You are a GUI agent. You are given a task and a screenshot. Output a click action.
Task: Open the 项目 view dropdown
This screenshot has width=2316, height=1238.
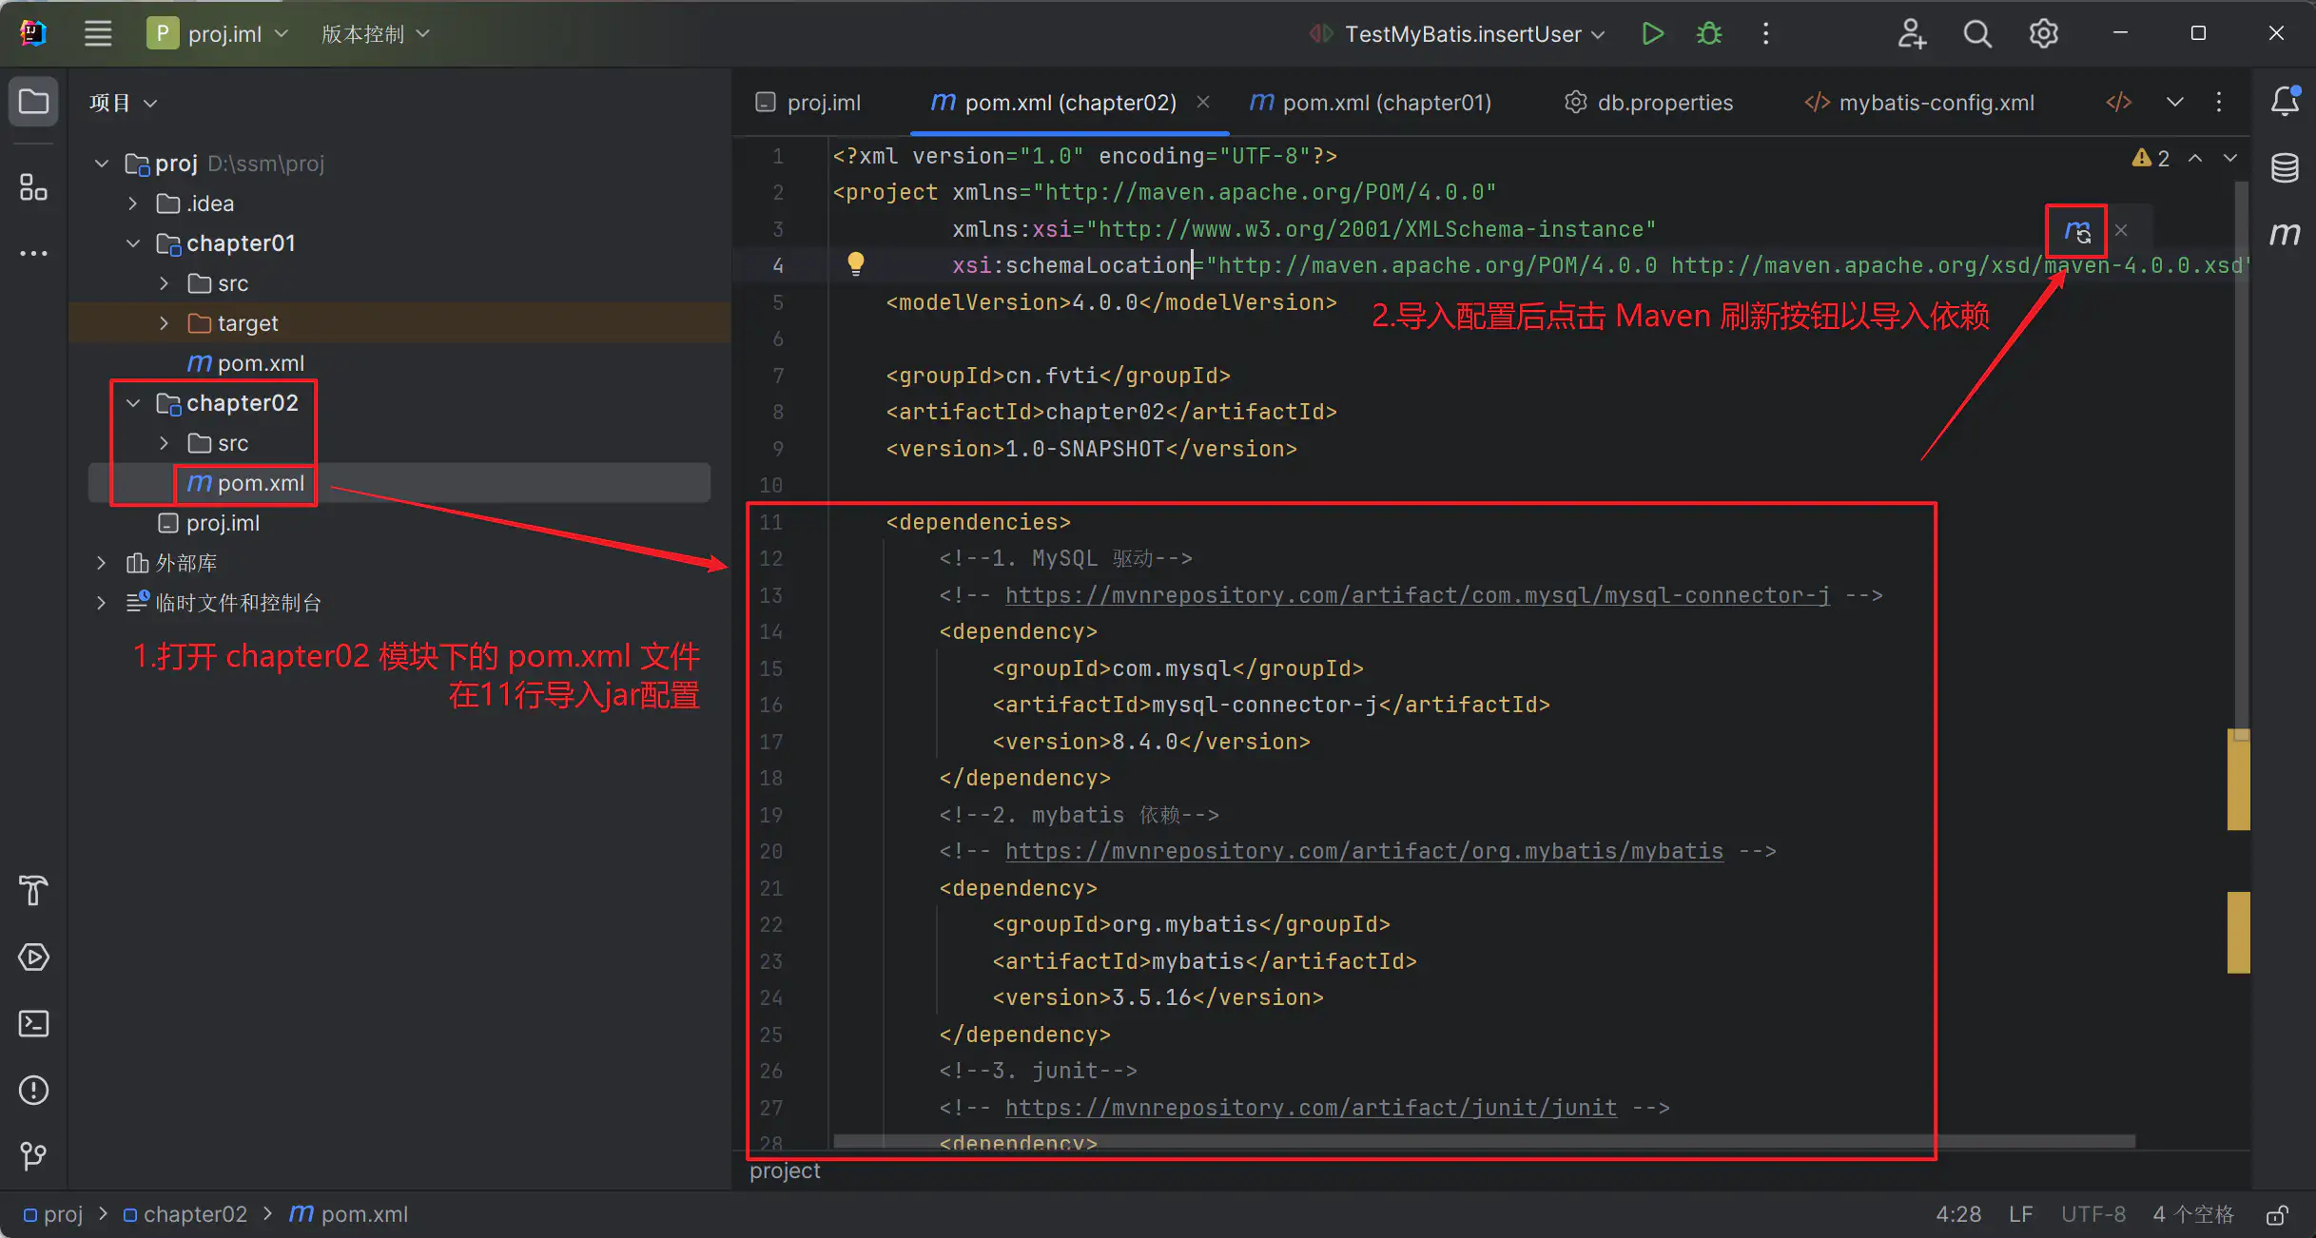(123, 103)
